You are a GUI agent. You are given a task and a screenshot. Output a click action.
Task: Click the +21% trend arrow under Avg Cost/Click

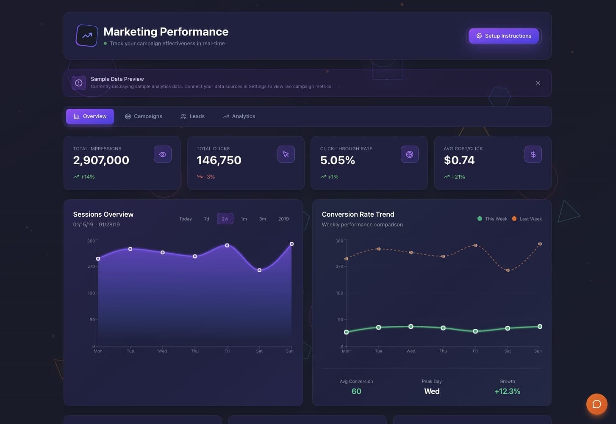tap(447, 177)
